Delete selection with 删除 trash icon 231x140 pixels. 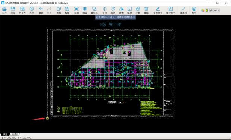point(146,10)
